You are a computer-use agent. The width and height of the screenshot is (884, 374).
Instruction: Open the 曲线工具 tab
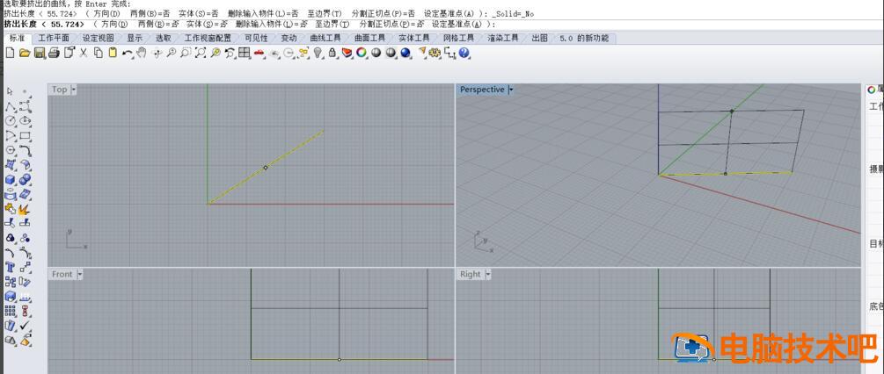[325, 39]
